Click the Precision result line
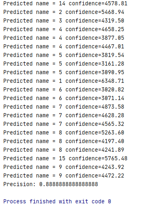Image resolution: width=159 pixels, height=205 pixels. [51, 184]
